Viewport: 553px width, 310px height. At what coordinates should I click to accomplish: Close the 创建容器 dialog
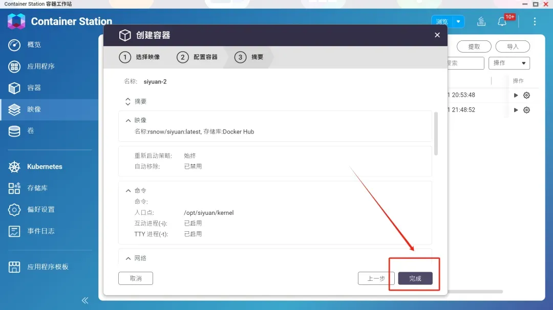pos(437,35)
